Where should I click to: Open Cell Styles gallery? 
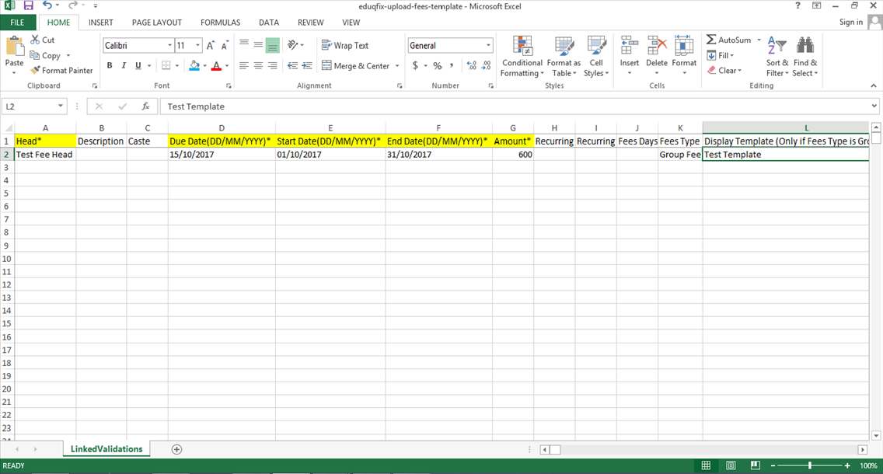click(x=596, y=56)
